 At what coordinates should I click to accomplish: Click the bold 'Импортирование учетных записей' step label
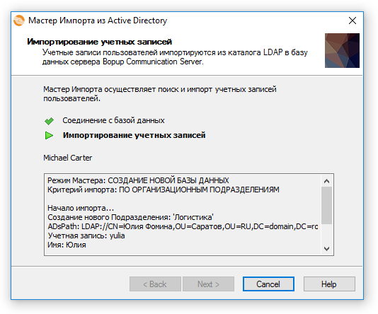pos(134,135)
